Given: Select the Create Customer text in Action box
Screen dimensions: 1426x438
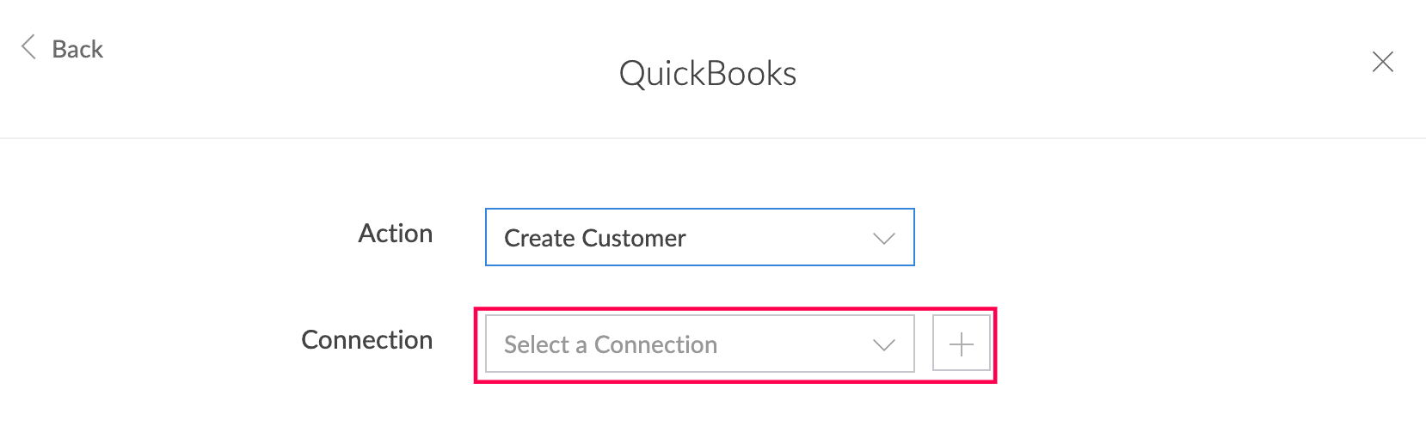Looking at the screenshot, I should [x=595, y=238].
